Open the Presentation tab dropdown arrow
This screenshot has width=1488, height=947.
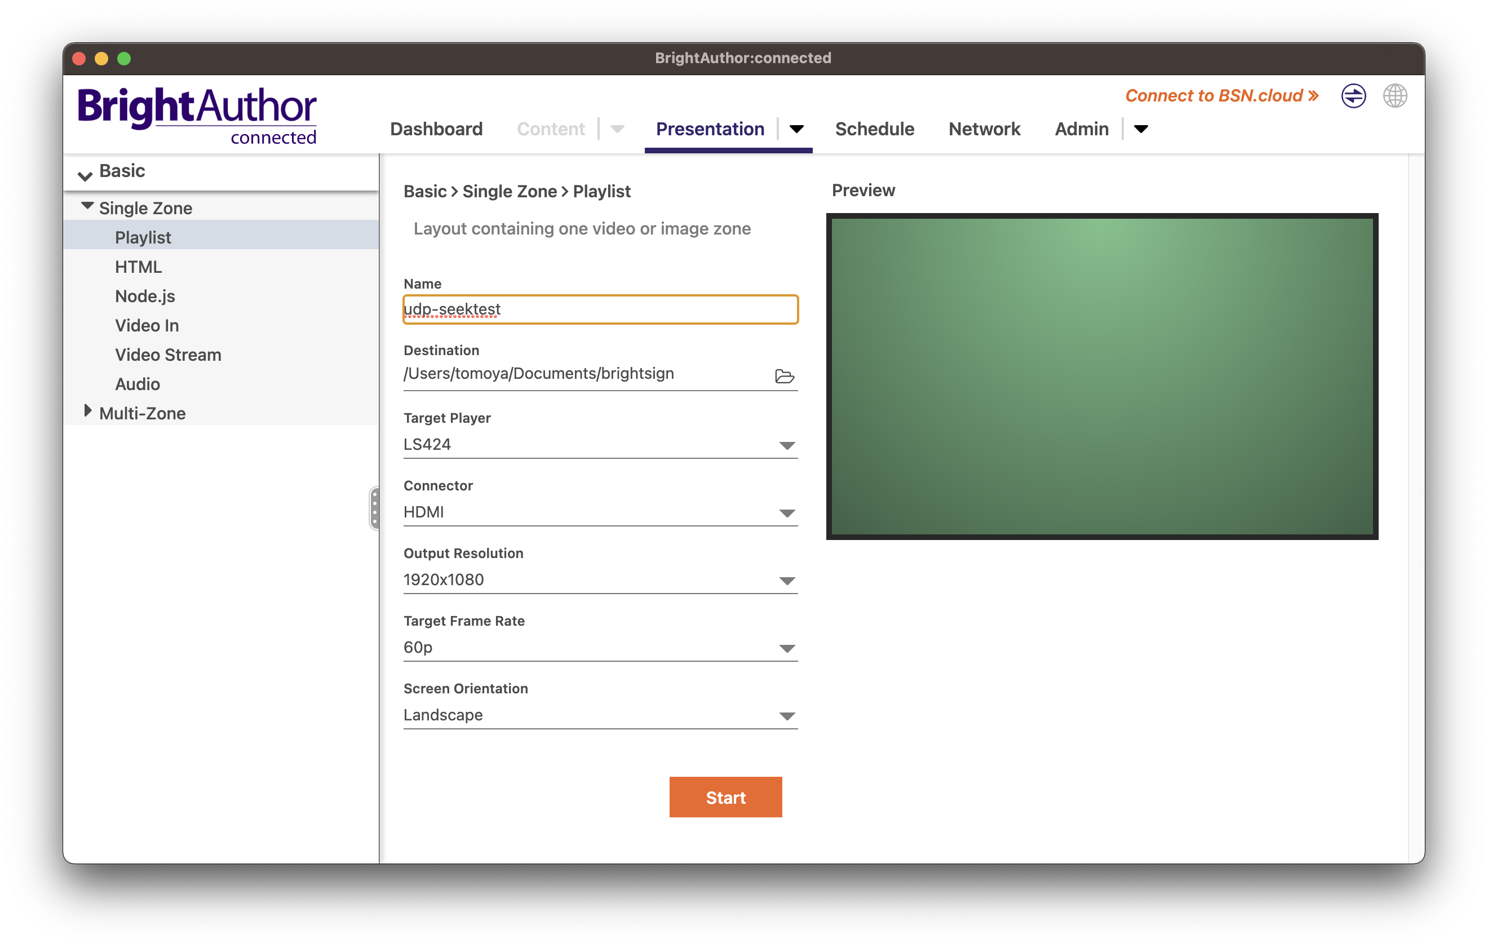796,129
